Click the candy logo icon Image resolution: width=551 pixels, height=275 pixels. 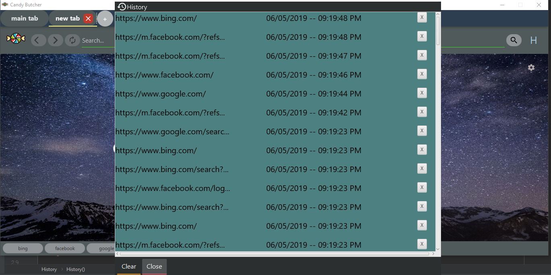click(x=16, y=39)
